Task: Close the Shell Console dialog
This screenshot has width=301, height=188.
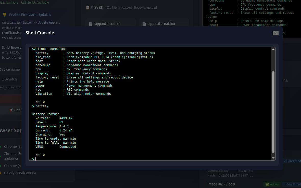Action: (x=275, y=33)
